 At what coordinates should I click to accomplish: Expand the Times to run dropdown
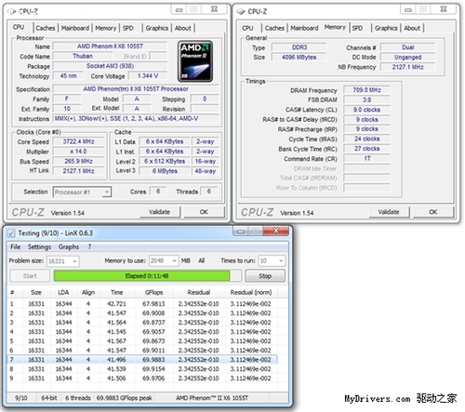[272, 261]
